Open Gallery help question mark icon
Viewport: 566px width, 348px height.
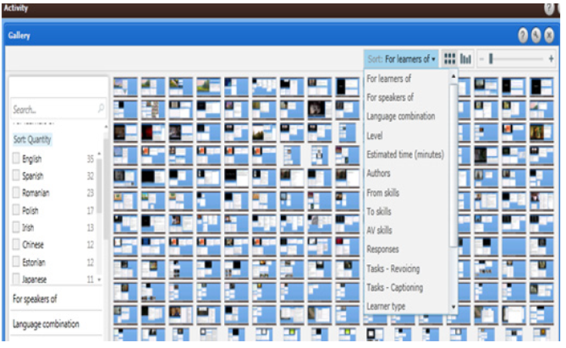[x=523, y=35]
